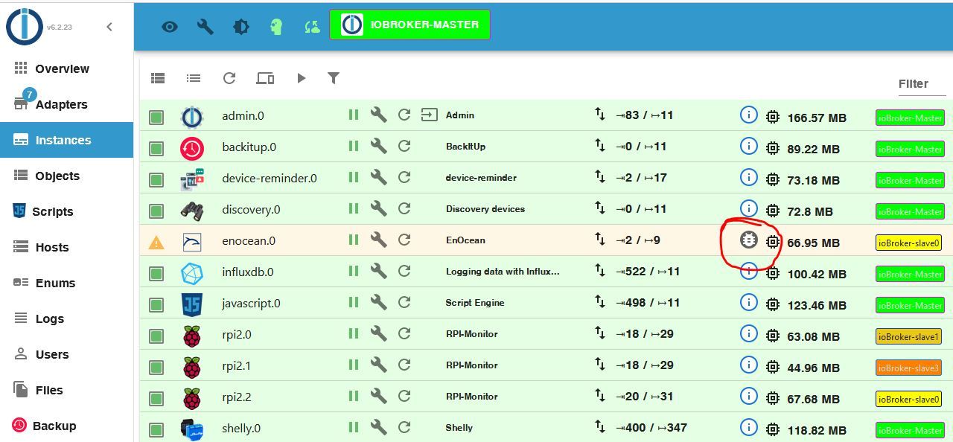Select the device-reminder.0 instance name
Image resolution: width=953 pixels, height=442 pixels.
pyautogui.click(x=270, y=178)
